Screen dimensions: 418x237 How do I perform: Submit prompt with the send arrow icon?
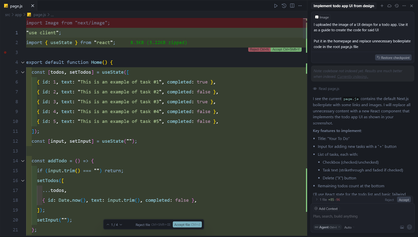[x=410, y=227]
